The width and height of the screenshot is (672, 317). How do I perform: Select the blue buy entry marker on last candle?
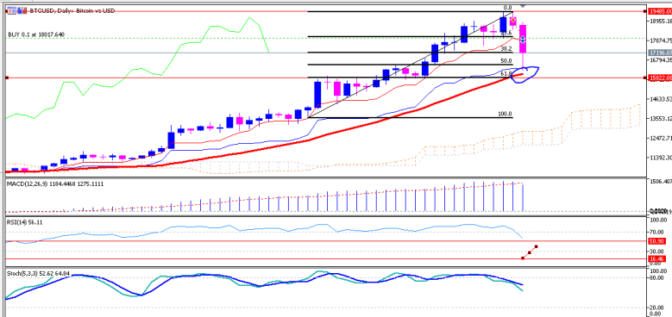click(523, 40)
